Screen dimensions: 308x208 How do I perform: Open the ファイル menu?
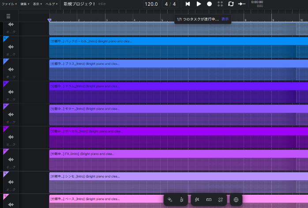9,4
